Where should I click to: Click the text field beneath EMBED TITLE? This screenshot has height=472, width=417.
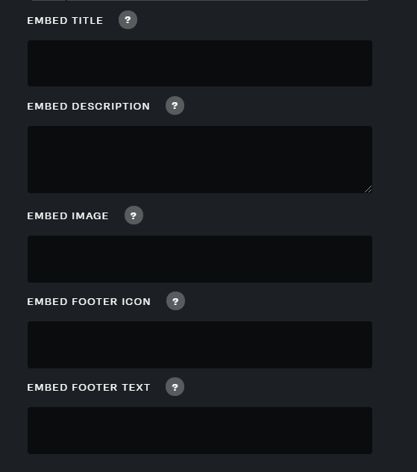click(200, 63)
